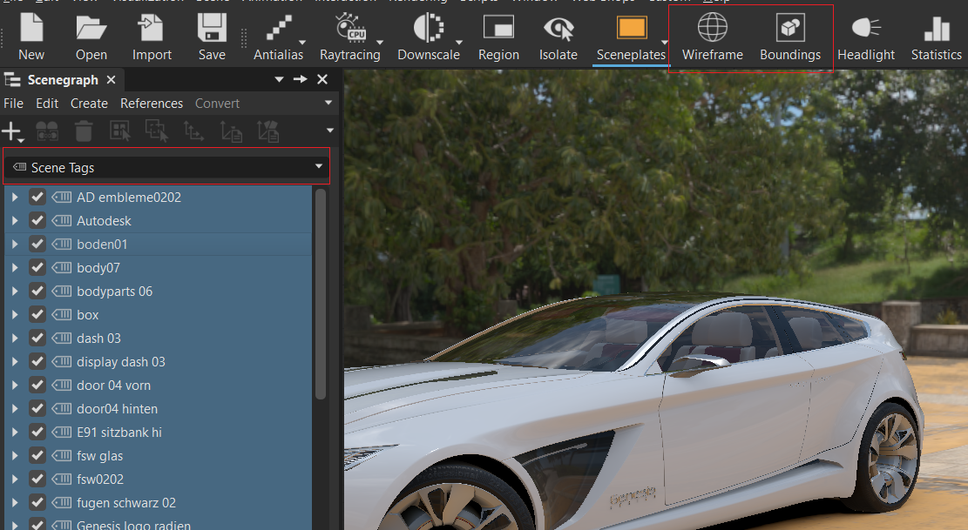968x530 pixels.
Task: Enable Downscale rendering
Action: [x=428, y=35]
